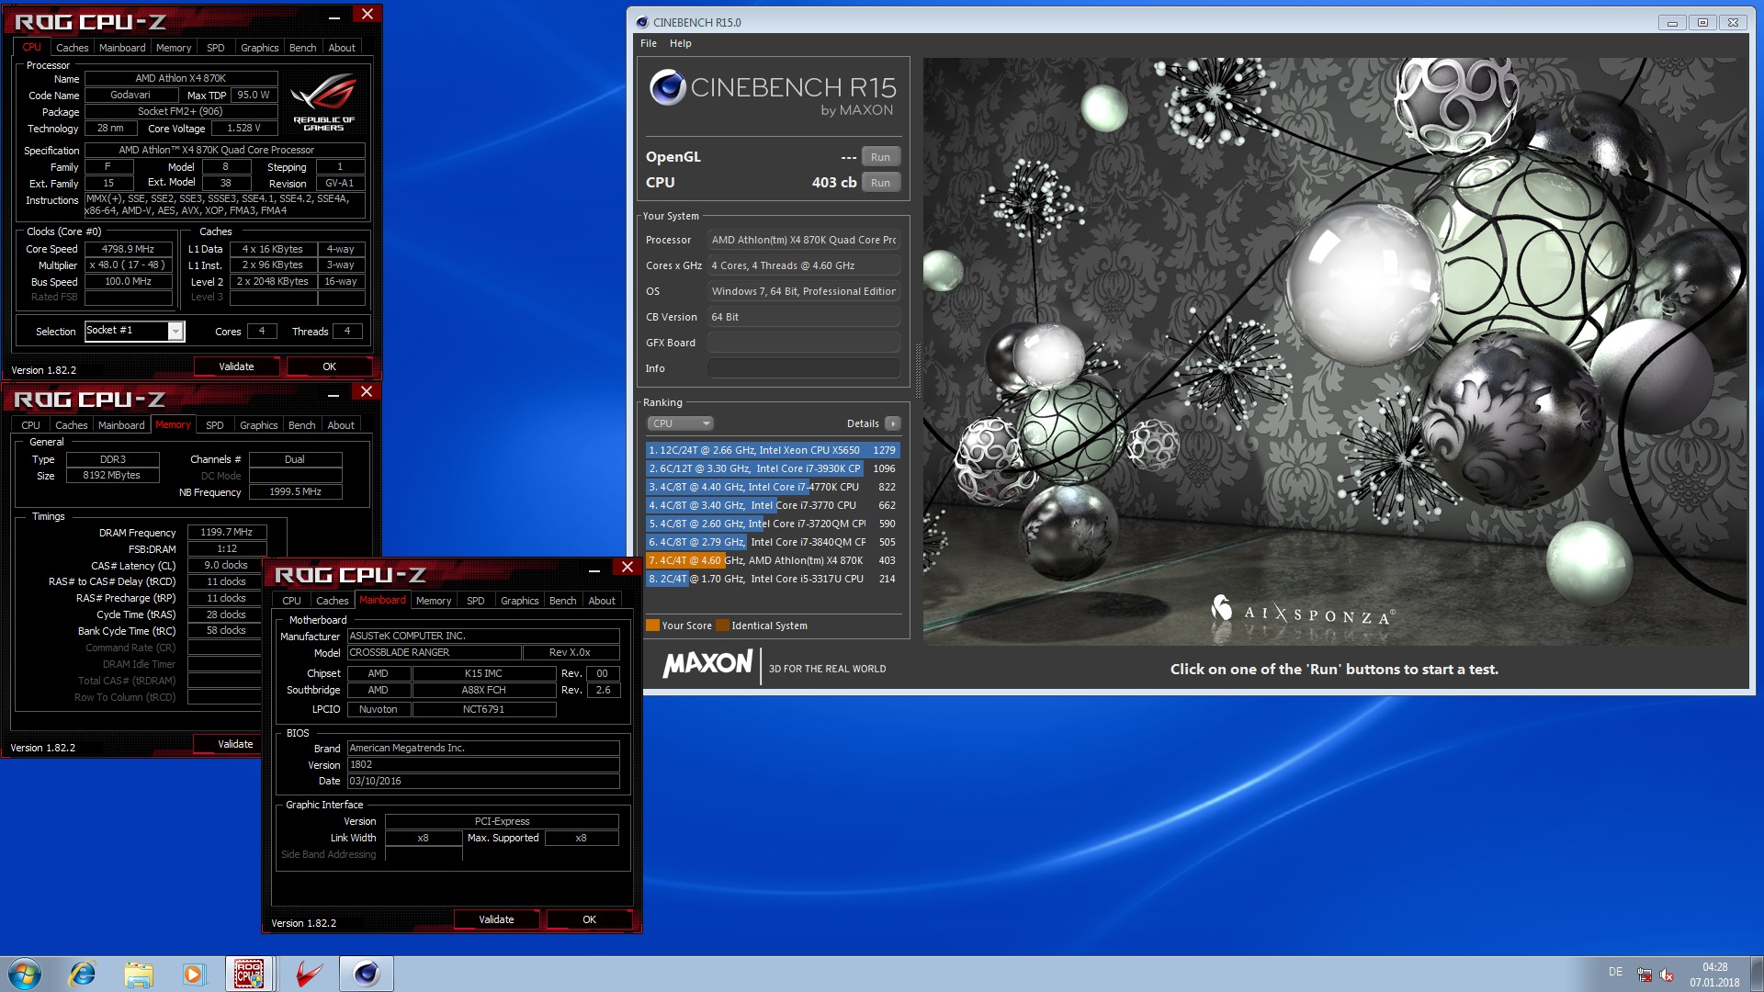This screenshot has height=992, width=1764.
Task: Click the Your Score orange legend swatch
Action: tap(652, 626)
